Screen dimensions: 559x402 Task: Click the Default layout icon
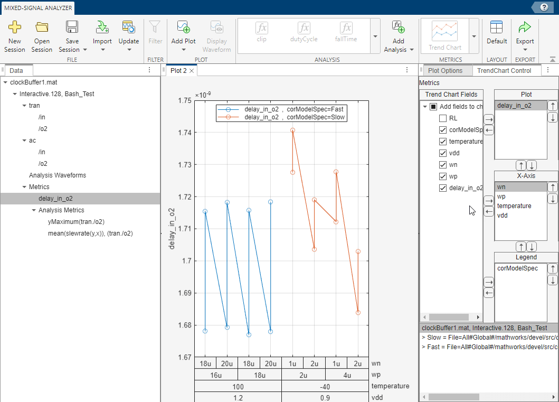click(496, 27)
